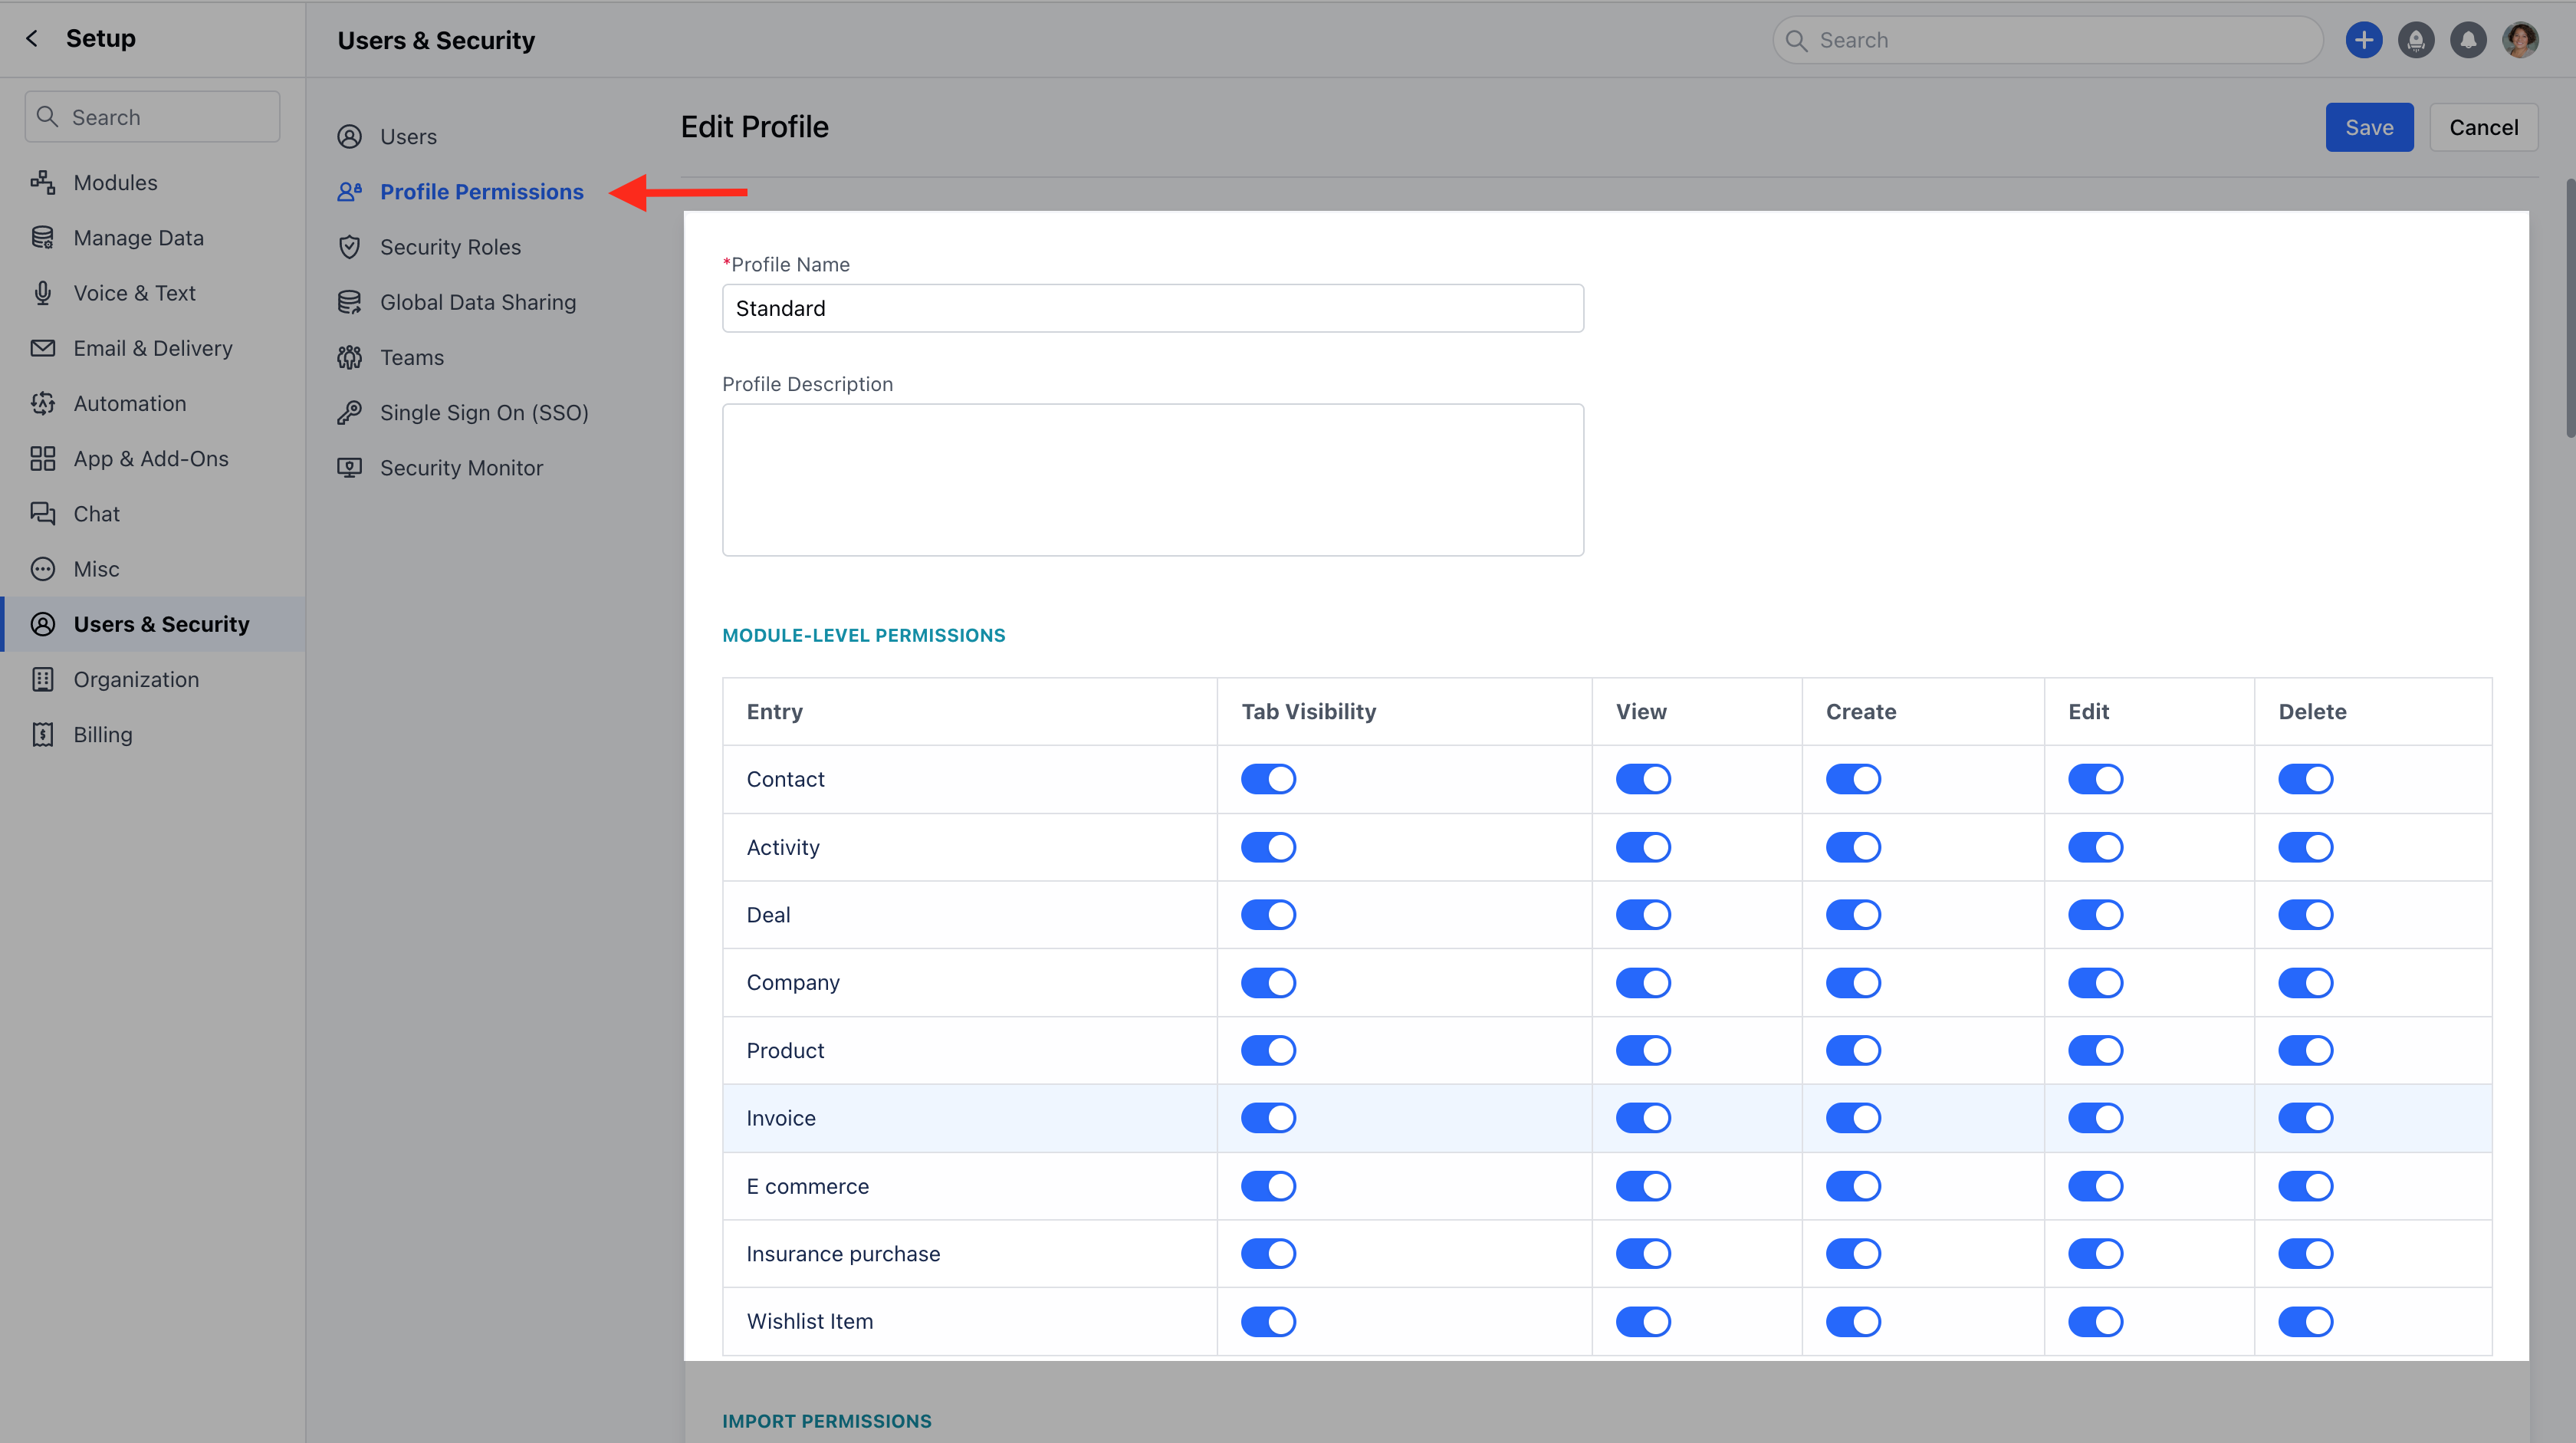
Task: Disable Tab Visibility for Contact
Action: coord(1268,779)
